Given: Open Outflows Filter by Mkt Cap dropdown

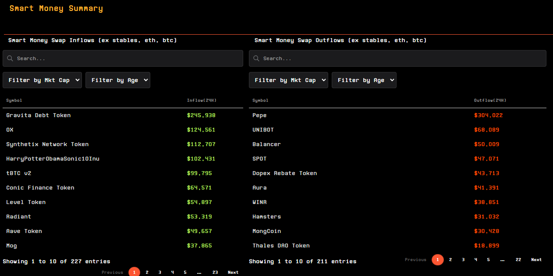Looking at the screenshot, I should 288,80.
